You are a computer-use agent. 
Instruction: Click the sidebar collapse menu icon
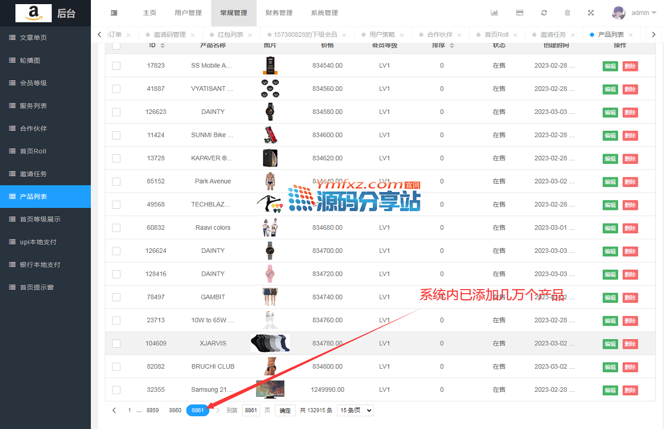coord(113,13)
